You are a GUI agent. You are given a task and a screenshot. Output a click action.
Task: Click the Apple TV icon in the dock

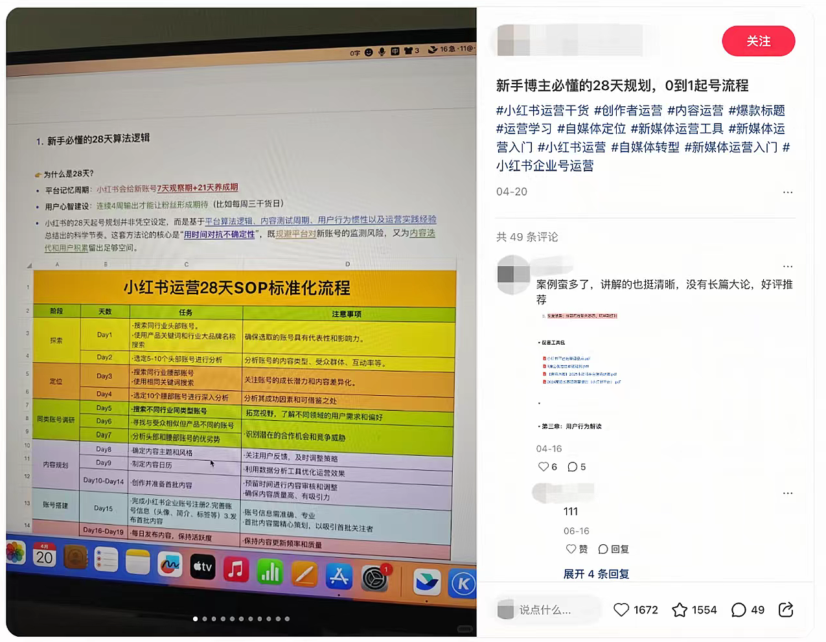[203, 567]
